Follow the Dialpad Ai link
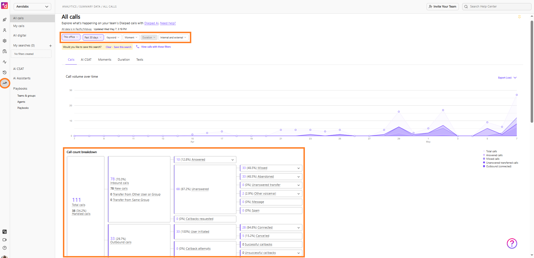 tap(151, 23)
